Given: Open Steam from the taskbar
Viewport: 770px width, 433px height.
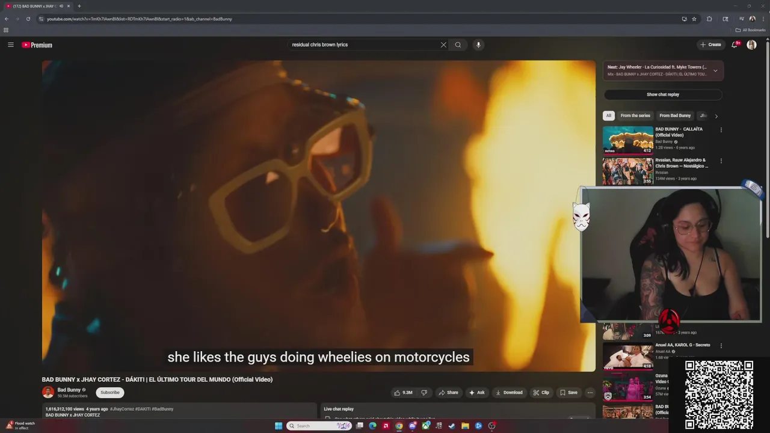Looking at the screenshot, I should pyautogui.click(x=452, y=426).
